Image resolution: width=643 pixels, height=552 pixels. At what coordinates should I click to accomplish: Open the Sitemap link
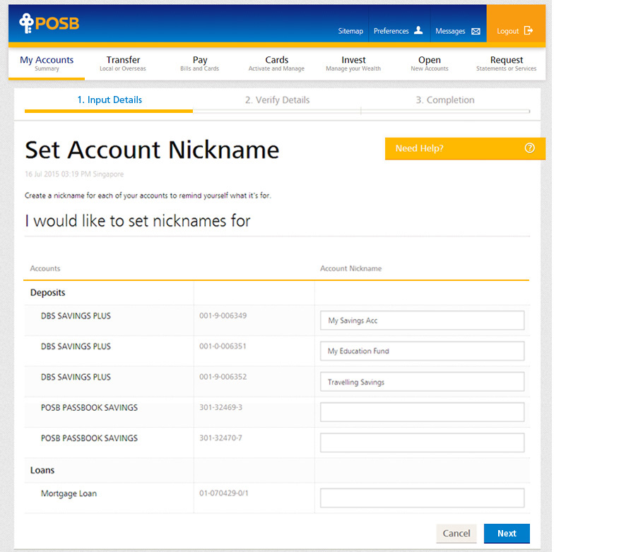pos(350,31)
